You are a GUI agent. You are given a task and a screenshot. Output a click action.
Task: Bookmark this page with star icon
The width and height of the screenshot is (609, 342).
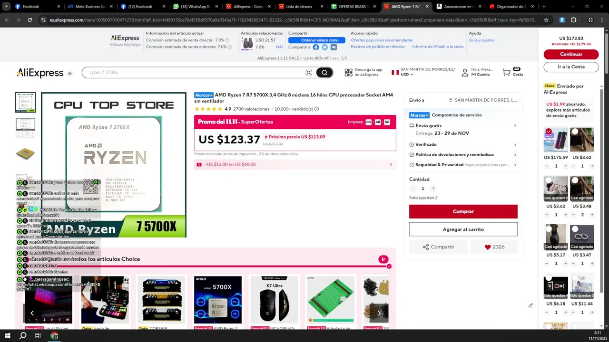[546, 20]
